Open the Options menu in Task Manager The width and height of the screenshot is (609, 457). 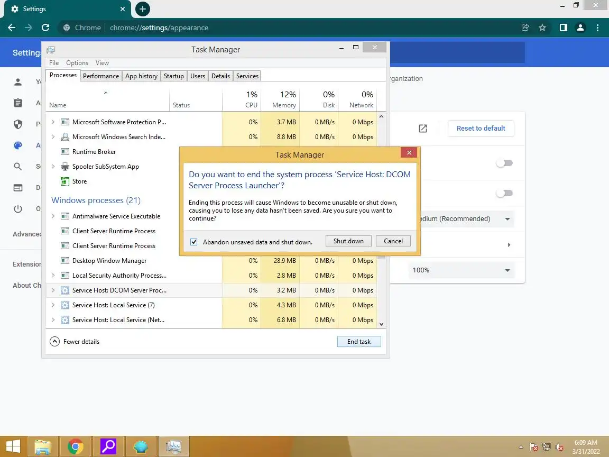coord(77,63)
